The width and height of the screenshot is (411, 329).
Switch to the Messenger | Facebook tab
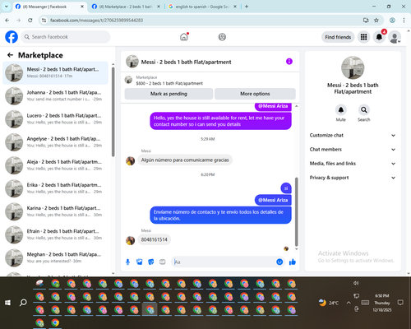50,7
